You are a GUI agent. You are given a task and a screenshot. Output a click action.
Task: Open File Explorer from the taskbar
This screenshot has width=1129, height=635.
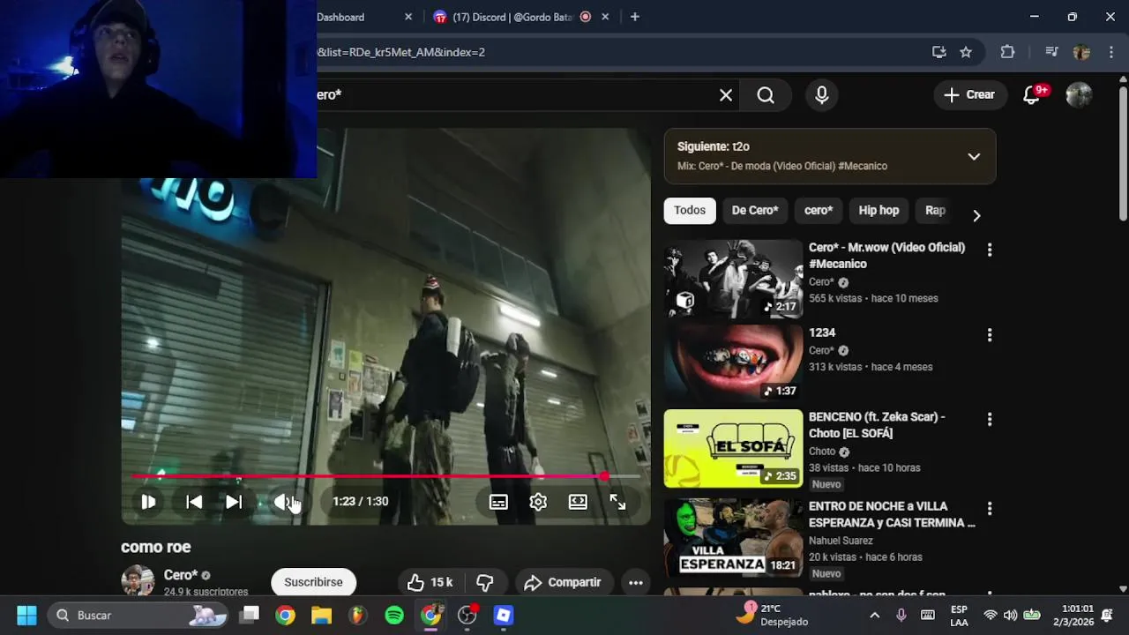321,615
